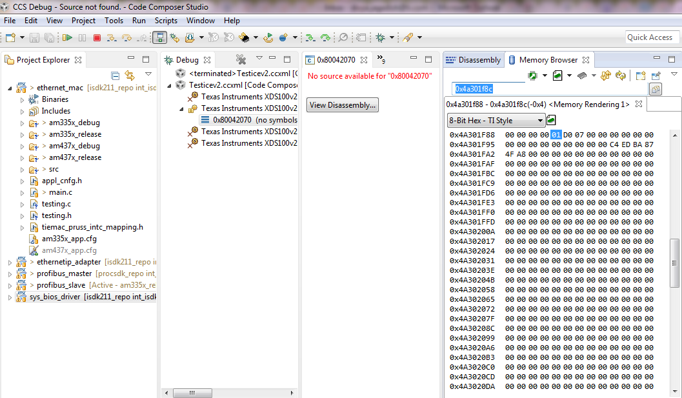The image size is (682, 398).
Task: Click the green Debug bug icon
Action: coord(381,38)
